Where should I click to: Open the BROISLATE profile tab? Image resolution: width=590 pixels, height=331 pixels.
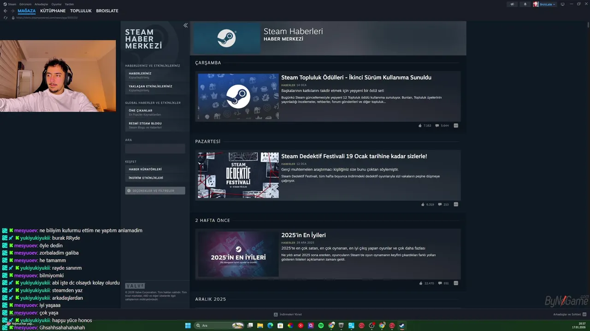pos(107,11)
